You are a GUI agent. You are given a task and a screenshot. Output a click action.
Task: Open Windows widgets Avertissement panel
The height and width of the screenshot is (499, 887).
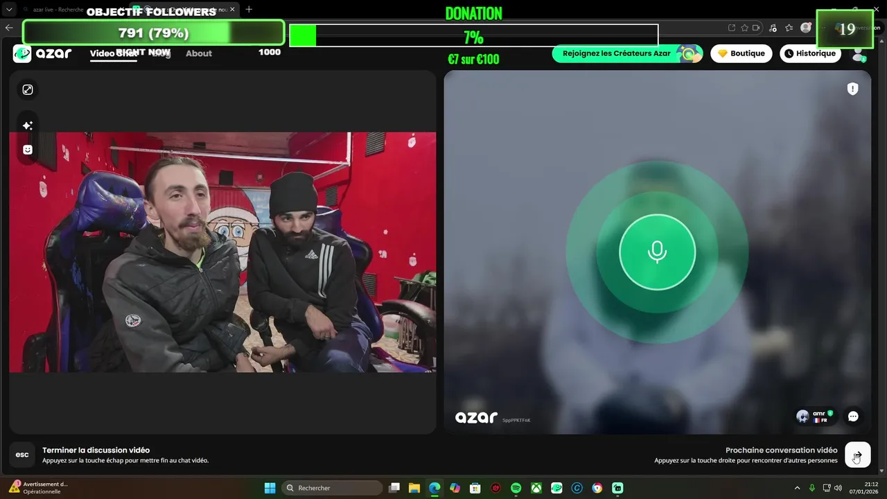(x=39, y=488)
